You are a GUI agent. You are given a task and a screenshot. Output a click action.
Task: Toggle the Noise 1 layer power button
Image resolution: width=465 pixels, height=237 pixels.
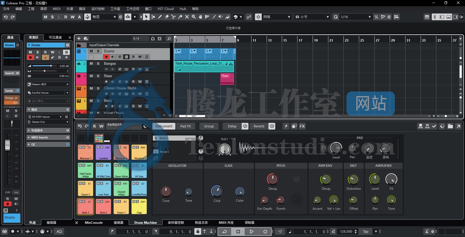pos(156,151)
